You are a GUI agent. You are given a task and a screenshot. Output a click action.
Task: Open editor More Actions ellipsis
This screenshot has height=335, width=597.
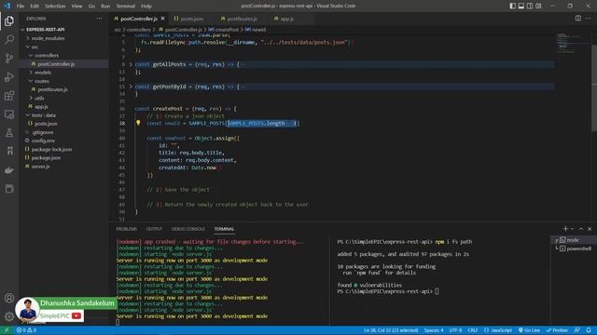[589, 19]
